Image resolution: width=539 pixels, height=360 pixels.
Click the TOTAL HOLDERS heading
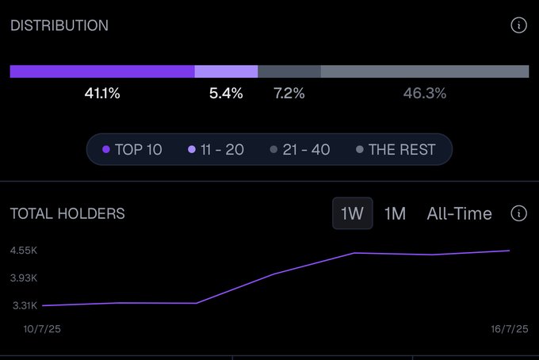tap(67, 213)
